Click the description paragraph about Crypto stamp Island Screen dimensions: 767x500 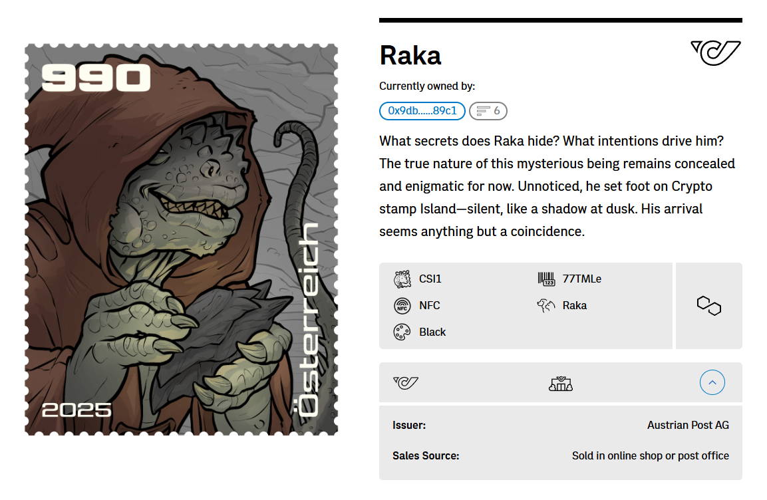point(557,186)
